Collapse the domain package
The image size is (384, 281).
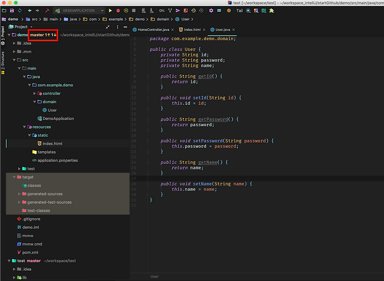pos(35,102)
